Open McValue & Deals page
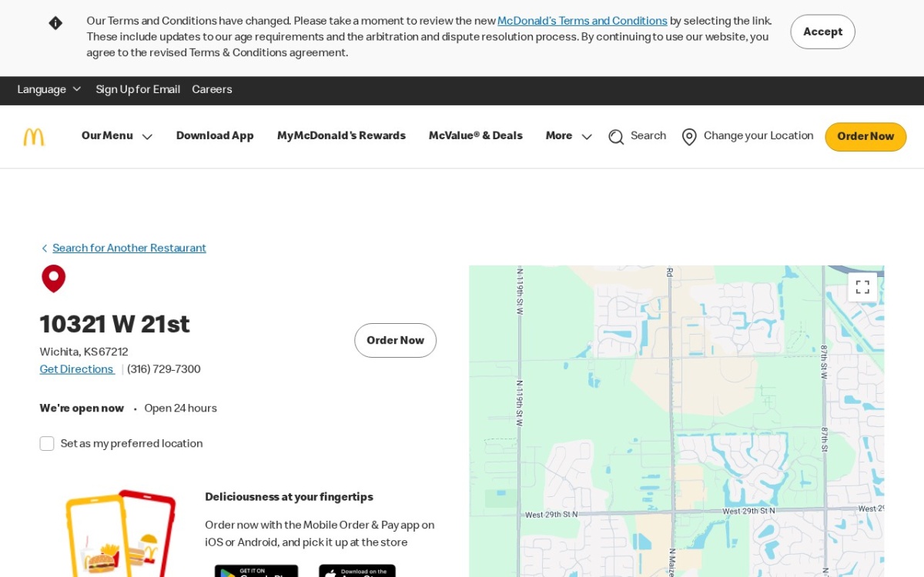924x577 pixels. click(475, 136)
